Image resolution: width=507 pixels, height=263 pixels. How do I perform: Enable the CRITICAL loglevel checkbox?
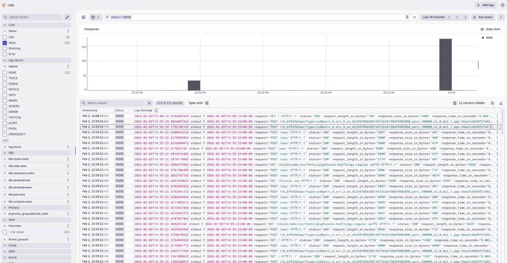(x=5, y=117)
